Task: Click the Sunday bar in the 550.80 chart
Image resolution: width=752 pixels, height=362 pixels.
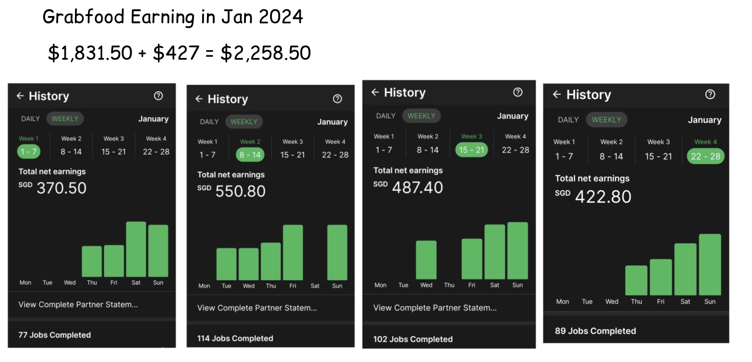Action: point(337,253)
